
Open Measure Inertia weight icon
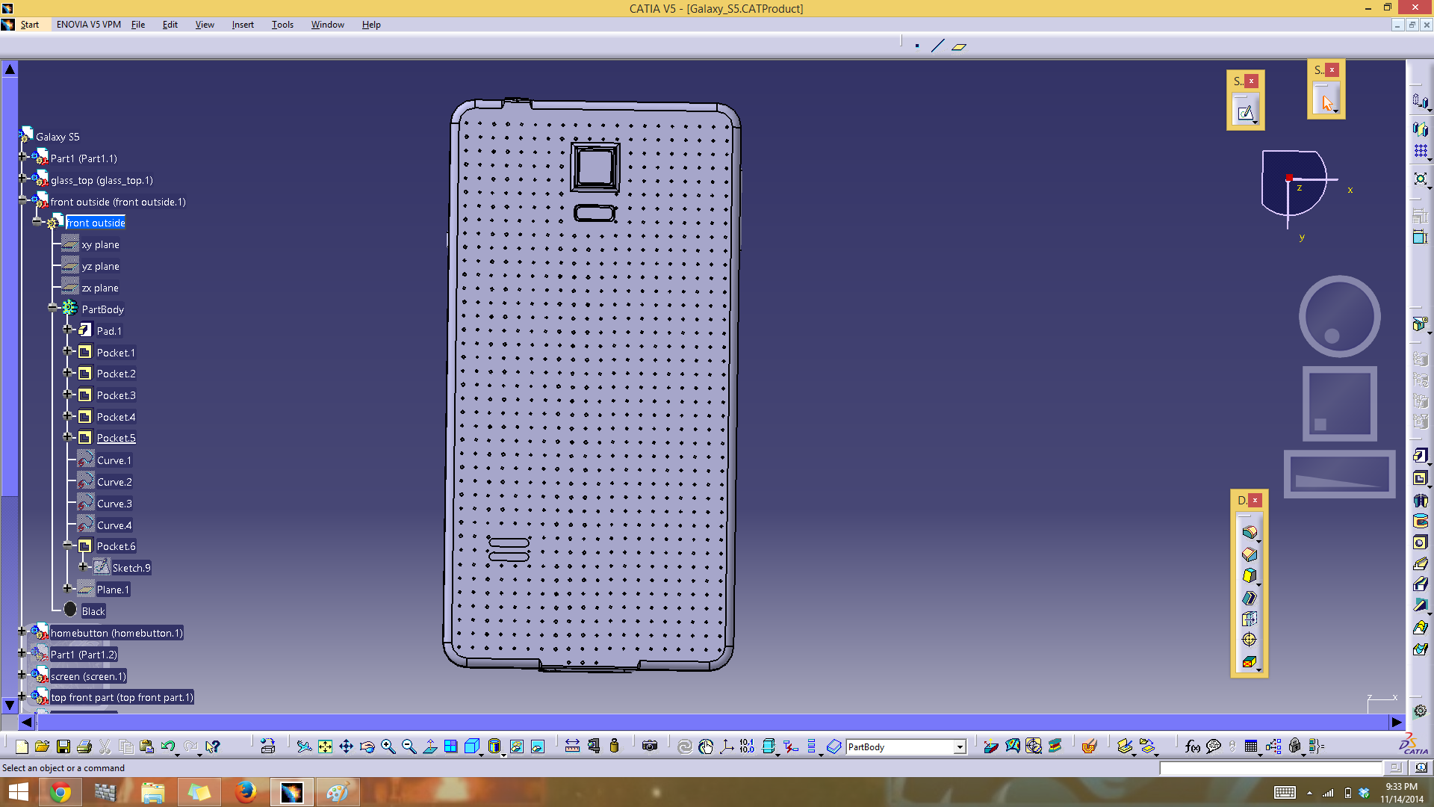614,746
